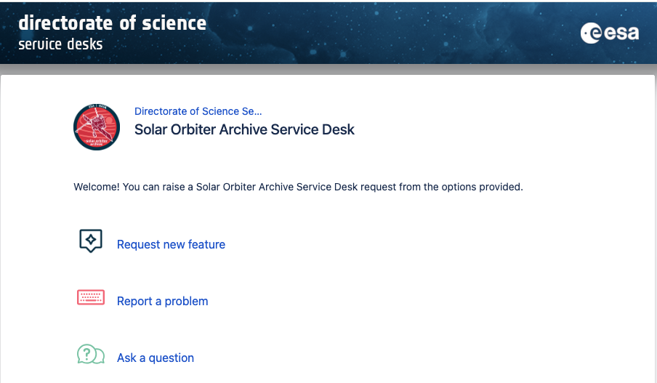Click the starry blue header banner background
The image size is (657, 383).
tap(377, 33)
